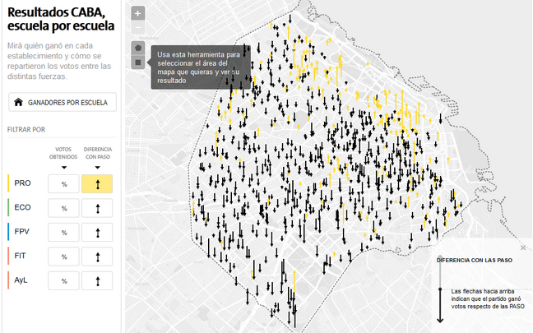Click the legend explanation about upward arrows
Screen dimensions: 533x333
pyautogui.click(x=488, y=299)
